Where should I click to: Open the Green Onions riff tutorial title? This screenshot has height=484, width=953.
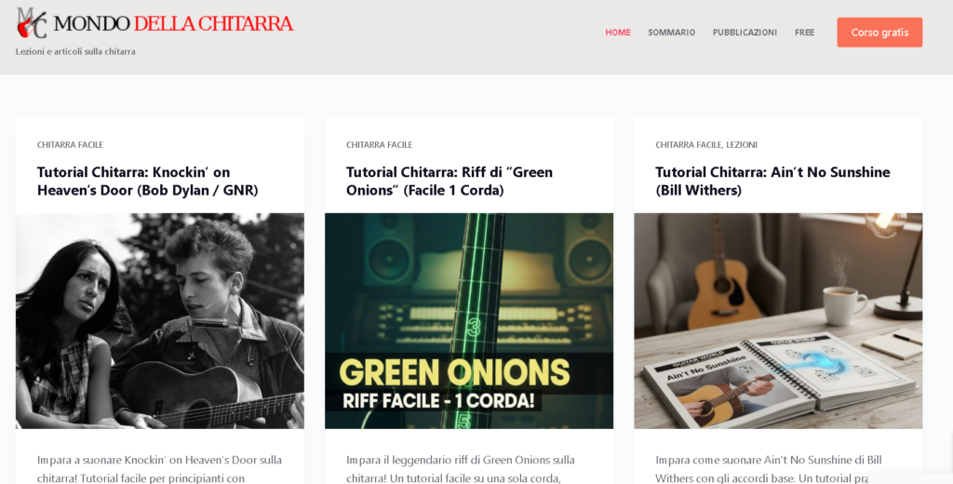pos(450,181)
